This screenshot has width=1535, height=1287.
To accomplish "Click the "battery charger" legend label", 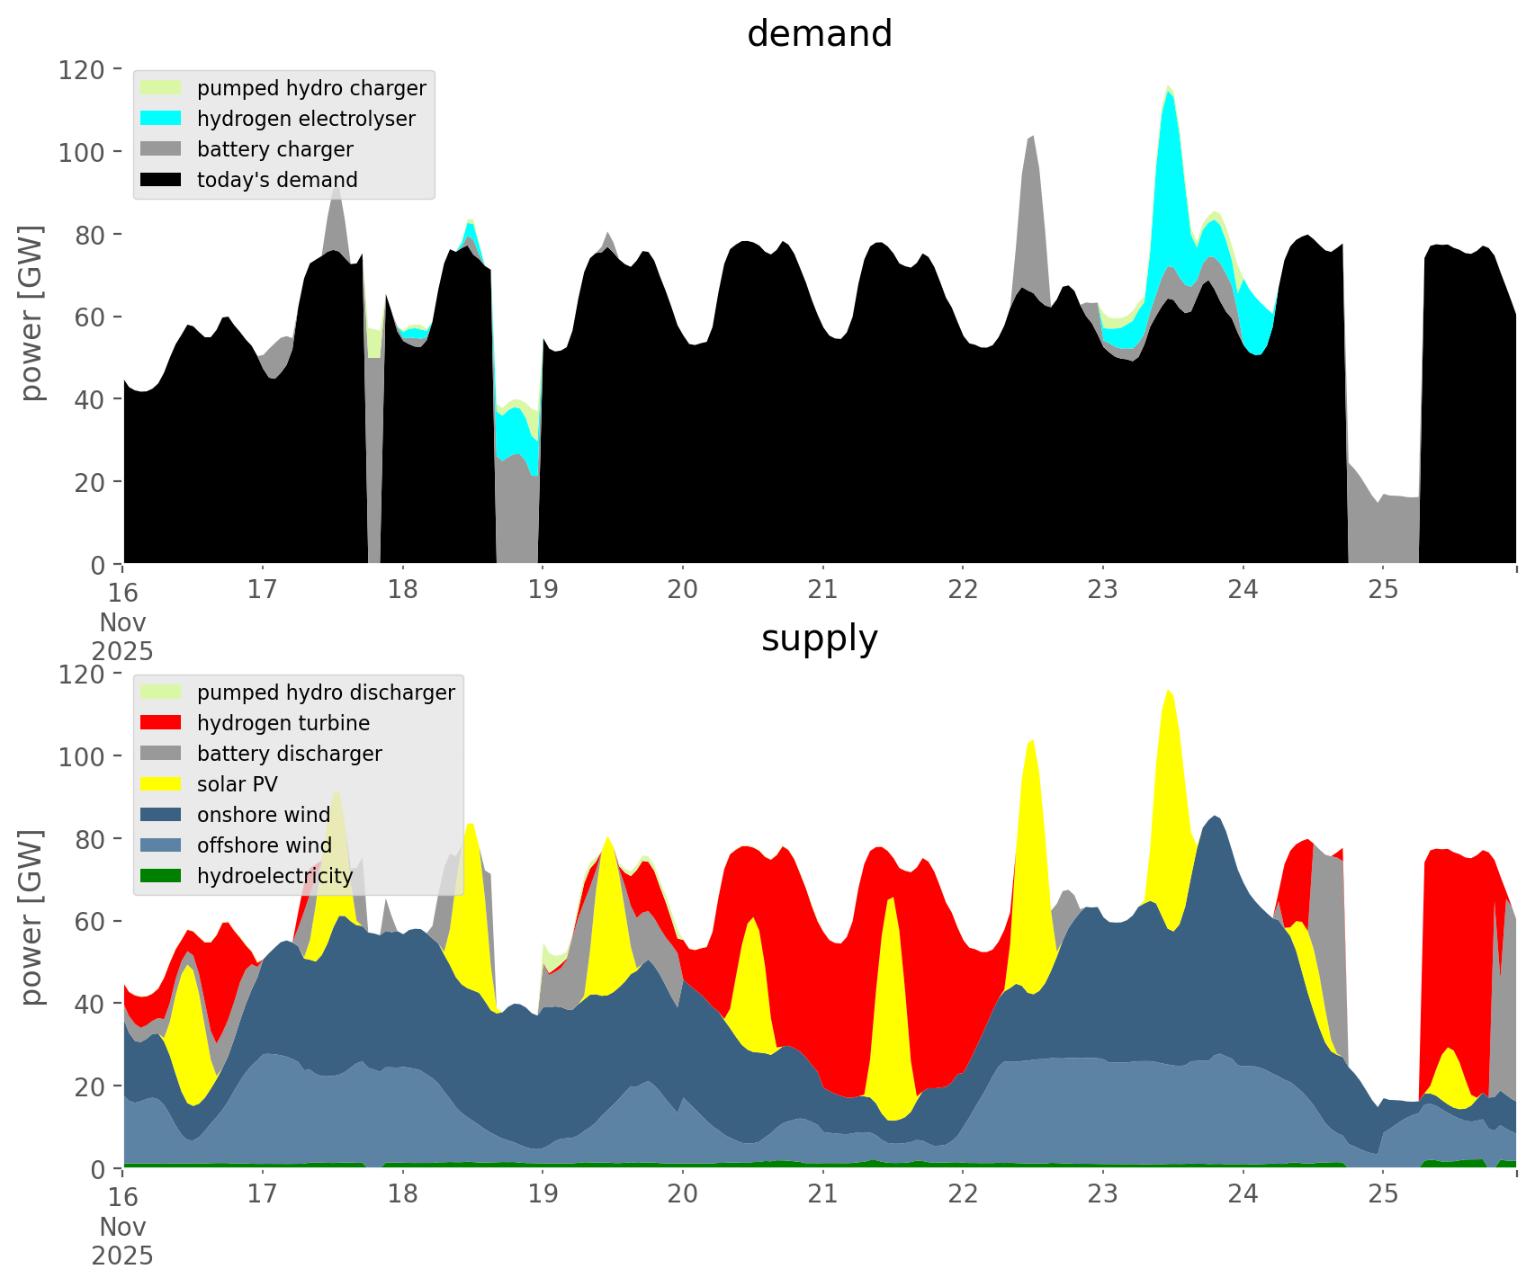I will (x=274, y=149).
